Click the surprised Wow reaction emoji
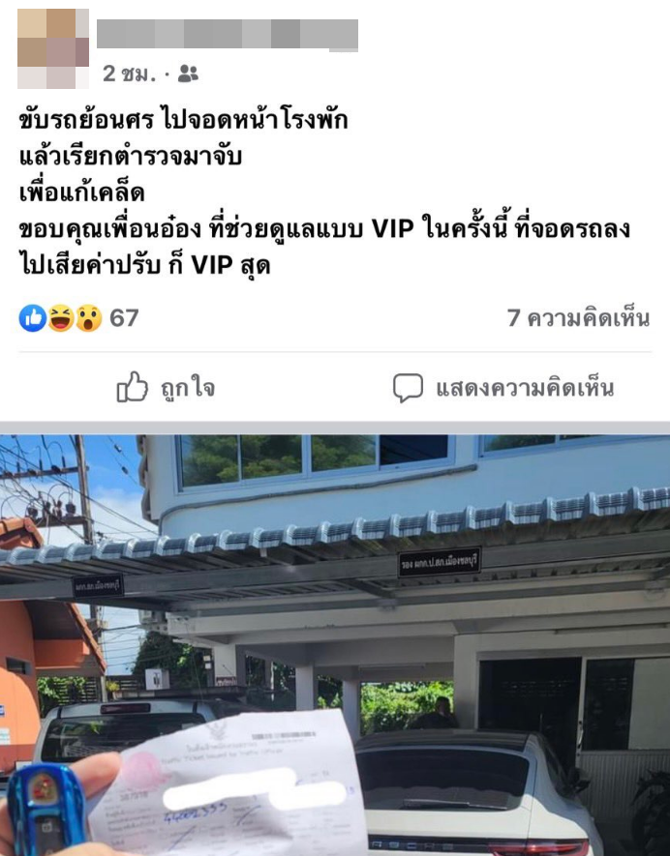This screenshot has height=856, width=670. click(x=88, y=317)
